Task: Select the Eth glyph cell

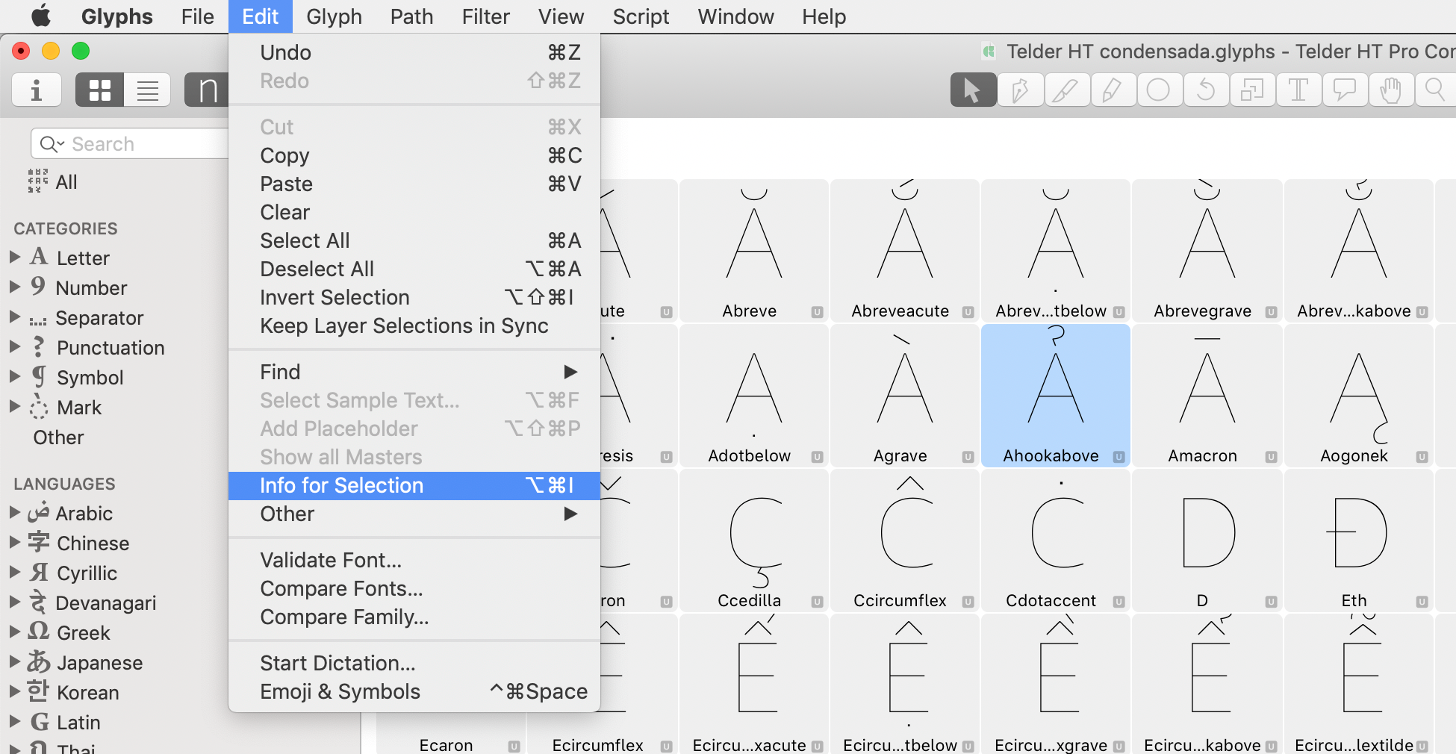Action: click(x=1357, y=540)
